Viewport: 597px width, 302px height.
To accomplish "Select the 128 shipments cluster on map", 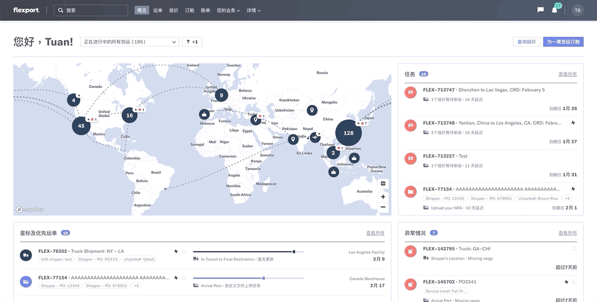I will (x=348, y=133).
